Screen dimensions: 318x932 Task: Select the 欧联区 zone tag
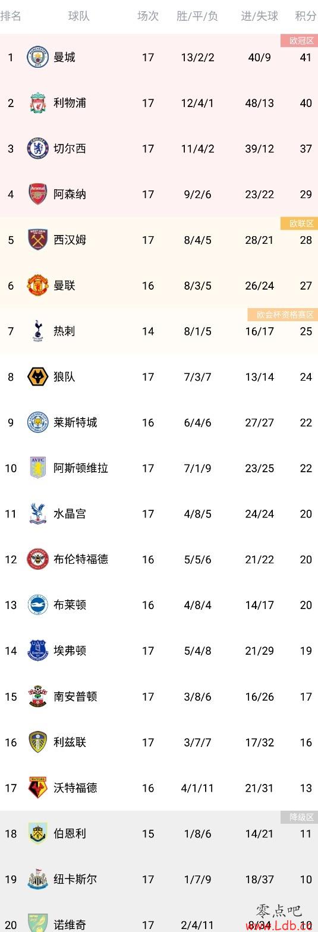pyautogui.click(x=300, y=224)
